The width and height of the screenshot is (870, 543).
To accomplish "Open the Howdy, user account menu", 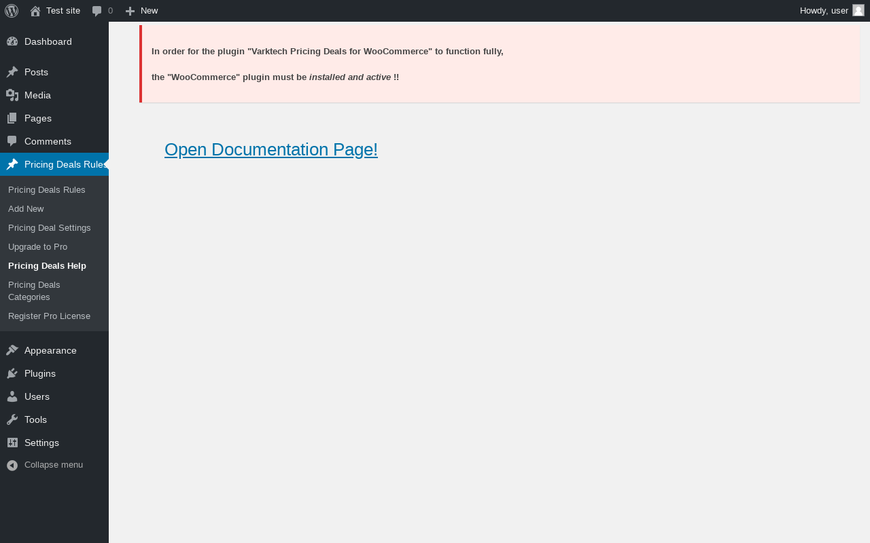I will [x=832, y=11].
